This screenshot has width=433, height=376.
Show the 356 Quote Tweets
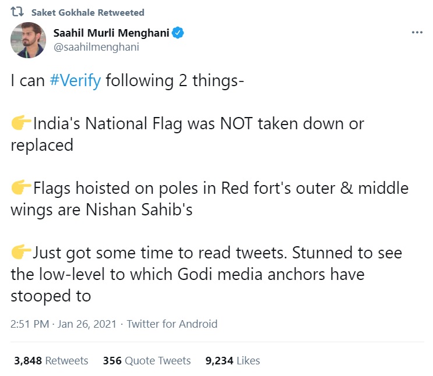[147, 361]
